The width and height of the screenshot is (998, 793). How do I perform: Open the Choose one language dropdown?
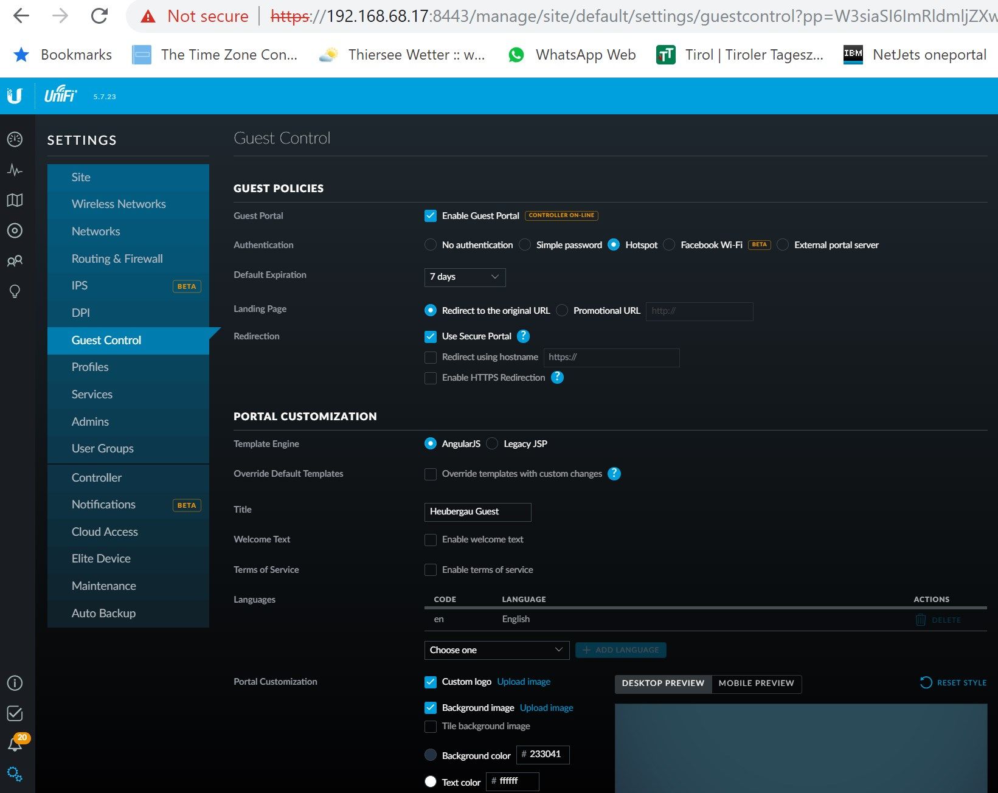click(496, 649)
